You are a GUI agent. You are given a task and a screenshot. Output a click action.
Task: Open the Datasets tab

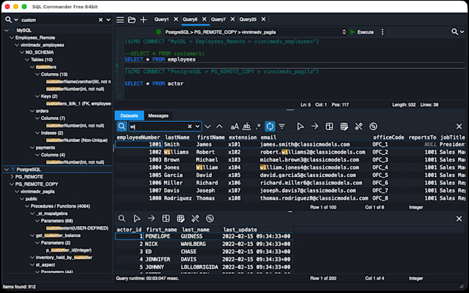click(129, 116)
